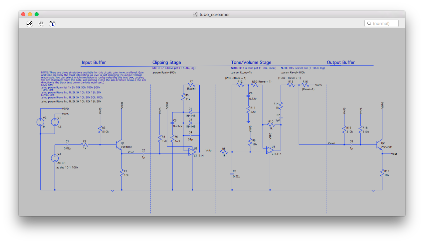Select the '.param Rgain=500k' directive
The width and height of the screenshot is (424, 243).
164,72
